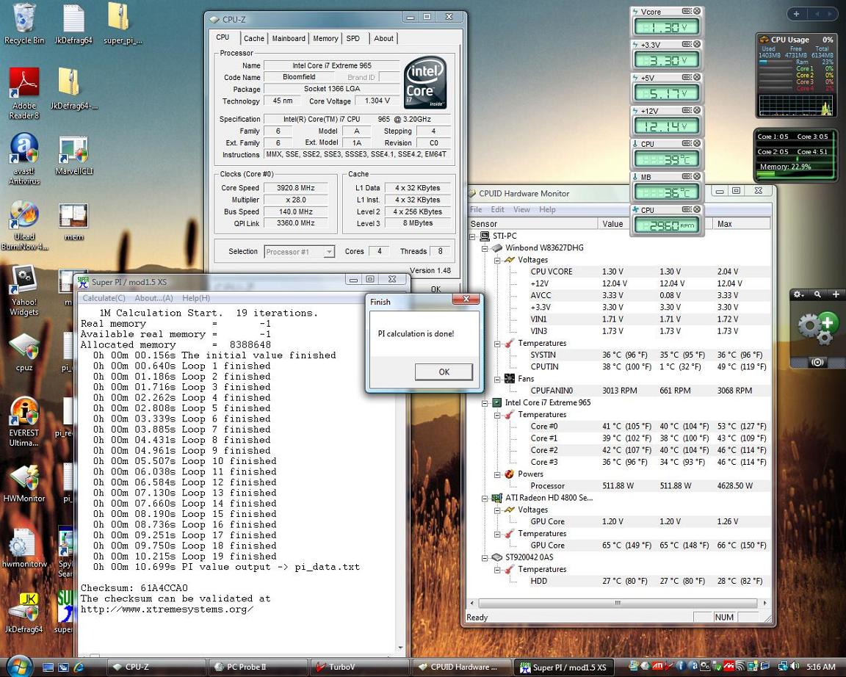The image size is (846, 677).
Task: Switch to TurboV taskbar button
Action: coord(360,667)
